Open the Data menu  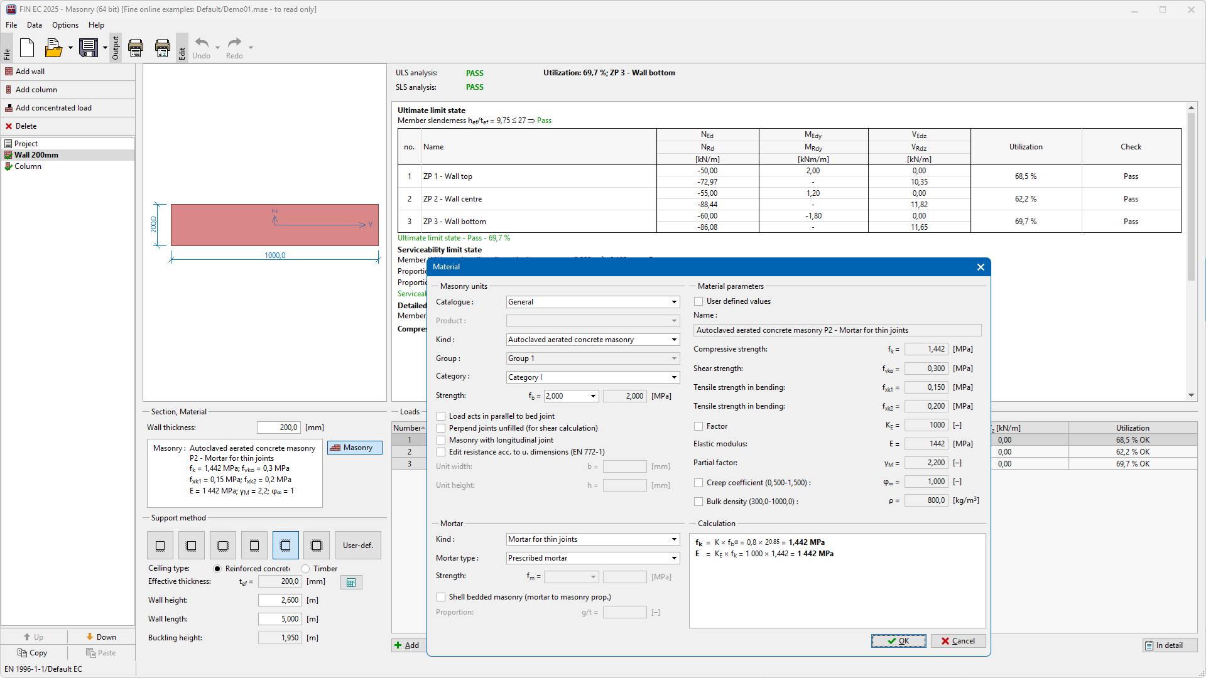pos(35,25)
